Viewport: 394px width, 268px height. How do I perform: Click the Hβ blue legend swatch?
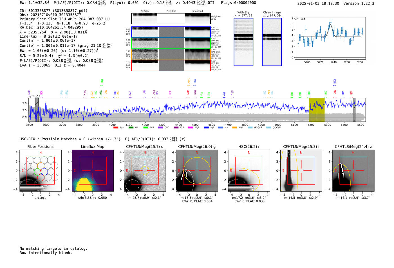[x=206, y=127]
